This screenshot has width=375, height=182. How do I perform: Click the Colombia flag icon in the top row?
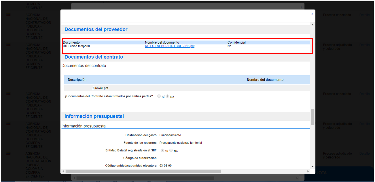8,15
